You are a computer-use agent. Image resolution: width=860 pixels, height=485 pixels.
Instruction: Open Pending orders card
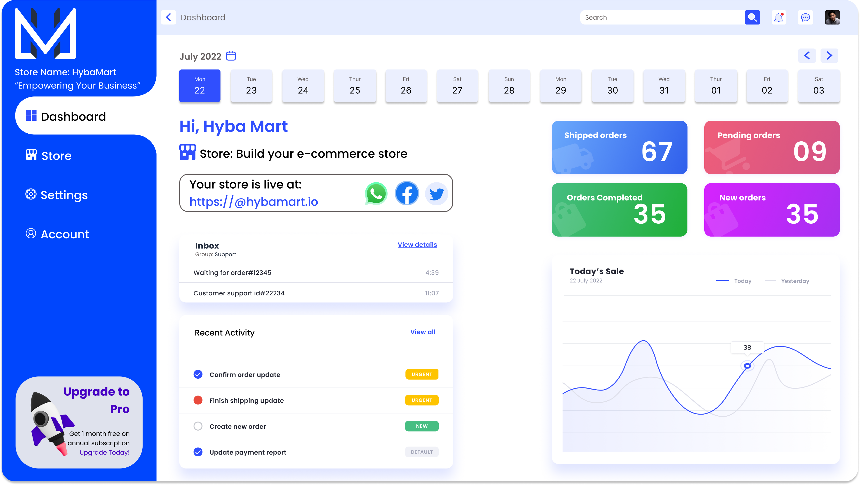pyautogui.click(x=772, y=147)
